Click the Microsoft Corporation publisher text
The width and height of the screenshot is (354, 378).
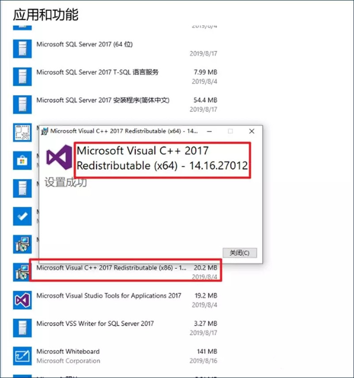pos(68,361)
